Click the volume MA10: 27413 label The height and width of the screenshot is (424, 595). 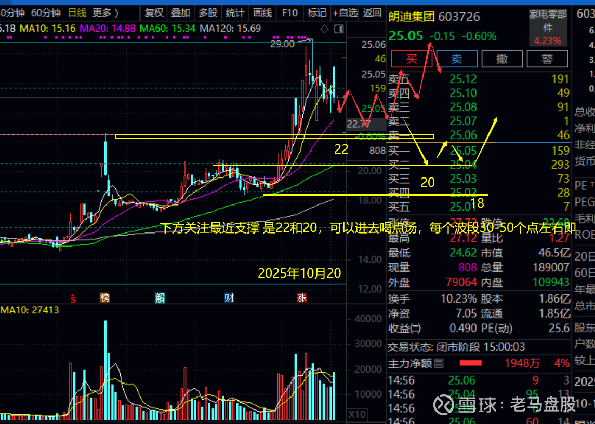pyautogui.click(x=29, y=310)
